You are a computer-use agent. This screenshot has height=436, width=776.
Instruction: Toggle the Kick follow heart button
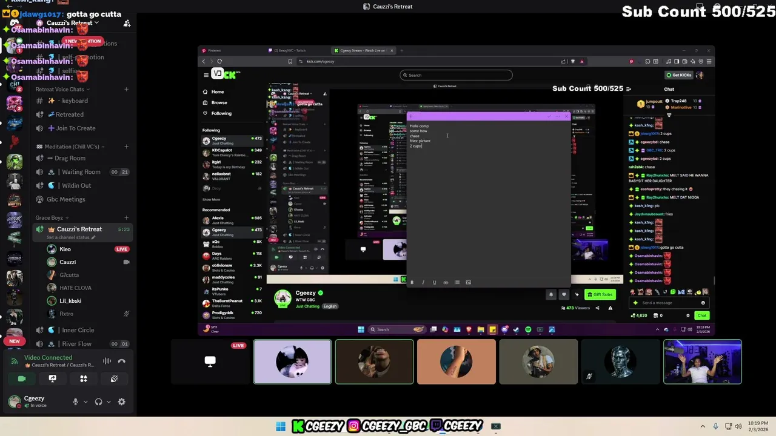click(564, 294)
